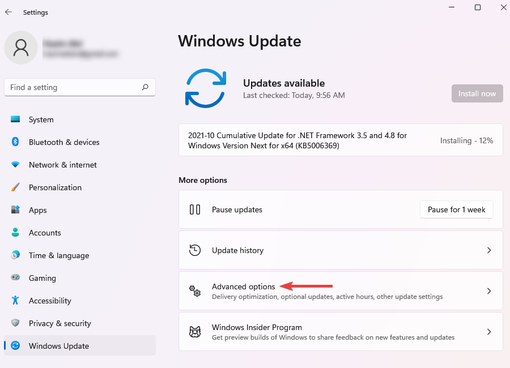Image resolution: width=510 pixels, height=368 pixels.
Task: Select Windows Update in sidebar
Action: click(x=80, y=345)
